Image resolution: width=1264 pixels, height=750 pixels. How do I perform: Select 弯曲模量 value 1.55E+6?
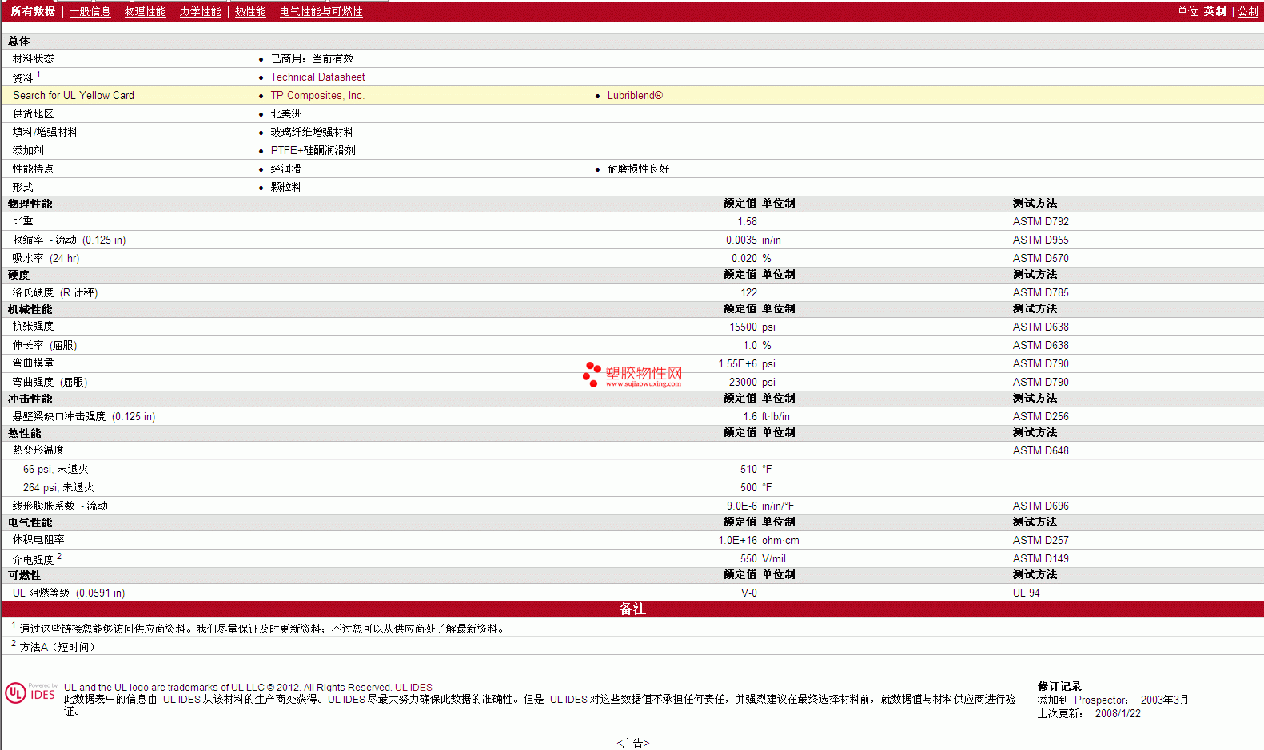click(x=737, y=364)
